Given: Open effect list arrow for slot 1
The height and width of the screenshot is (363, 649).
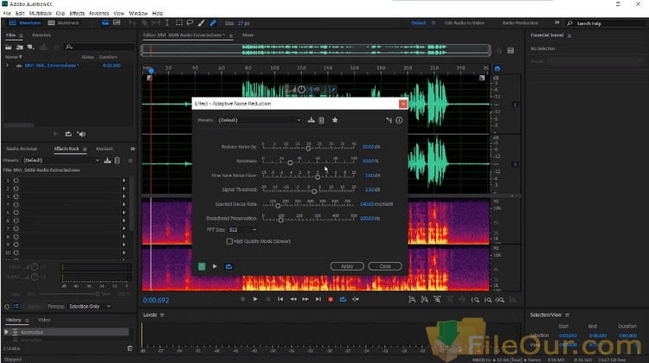Looking at the screenshot, I should (x=124, y=181).
